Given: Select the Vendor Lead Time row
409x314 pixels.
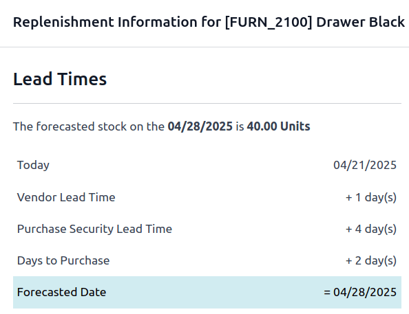Looking at the screenshot, I should click(207, 197).
